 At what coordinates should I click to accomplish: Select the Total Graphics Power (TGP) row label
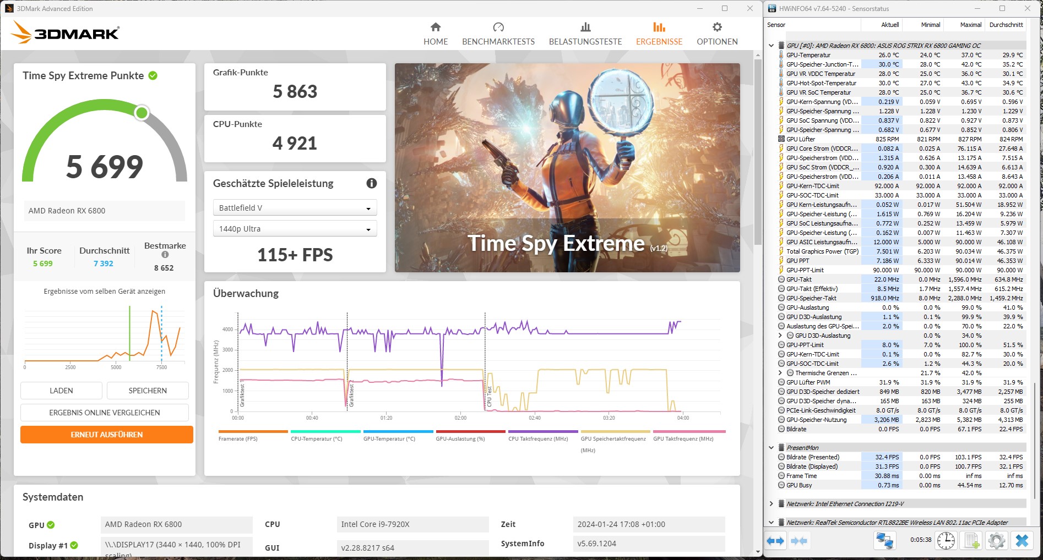pyautogui.click(x=822, y=251)
